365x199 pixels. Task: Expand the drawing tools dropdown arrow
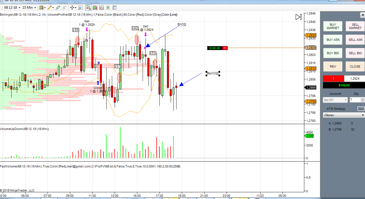(53, 8)
